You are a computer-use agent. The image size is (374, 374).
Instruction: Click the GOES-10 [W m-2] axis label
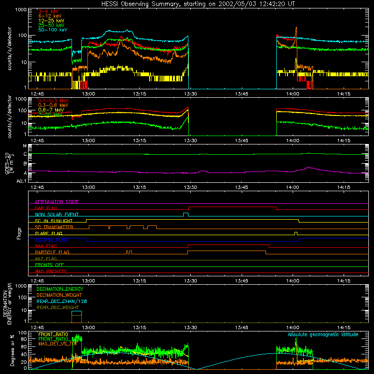click(9, 163)
